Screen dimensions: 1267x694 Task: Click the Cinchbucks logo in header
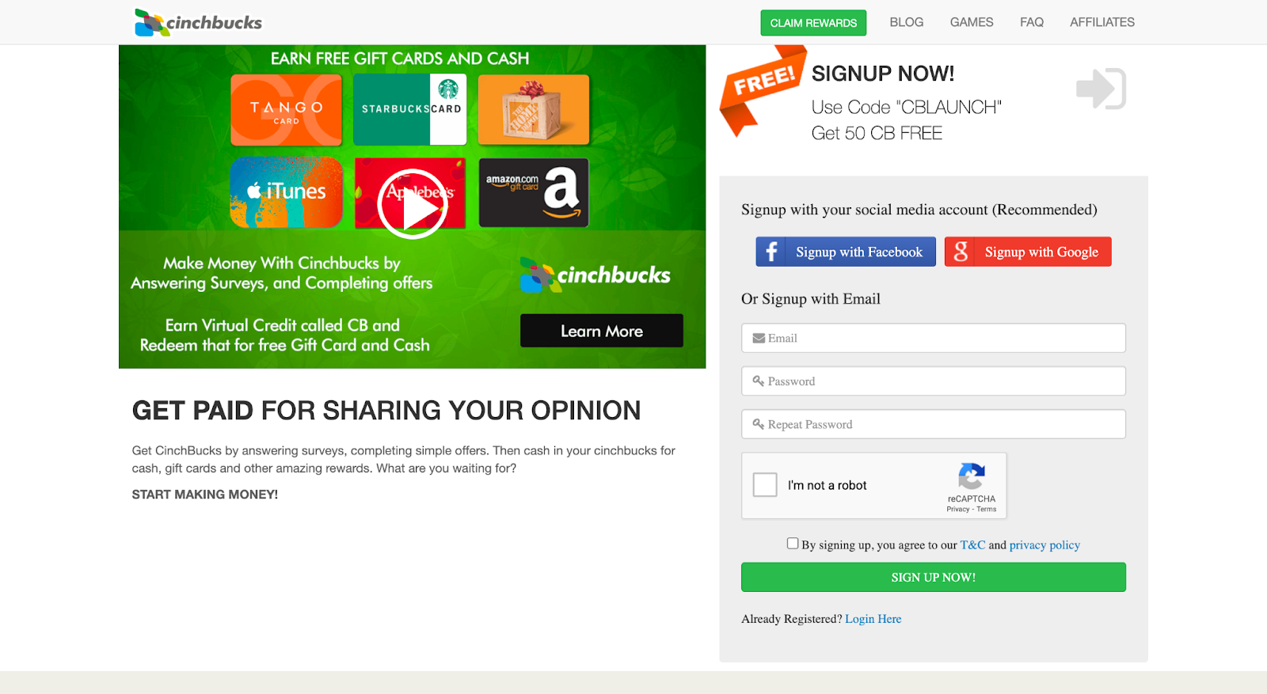click(198, 22)
